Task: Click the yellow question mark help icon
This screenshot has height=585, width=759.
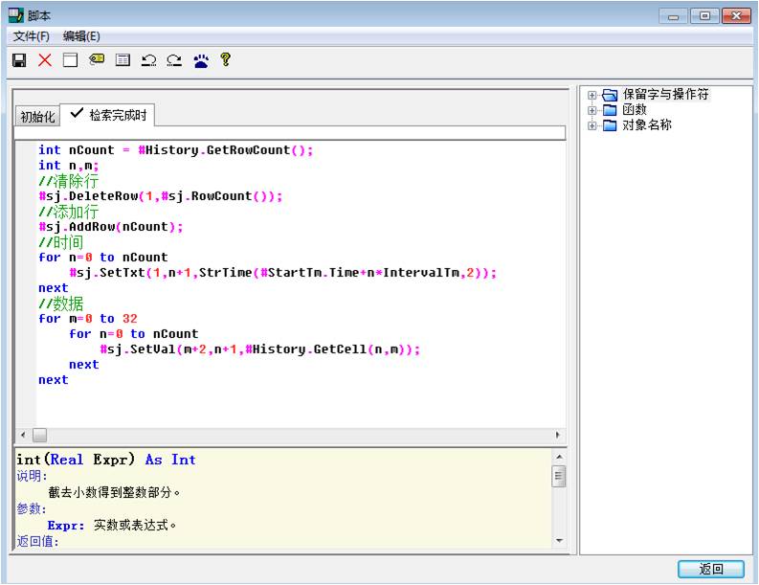Action: (x=226, y=60)
